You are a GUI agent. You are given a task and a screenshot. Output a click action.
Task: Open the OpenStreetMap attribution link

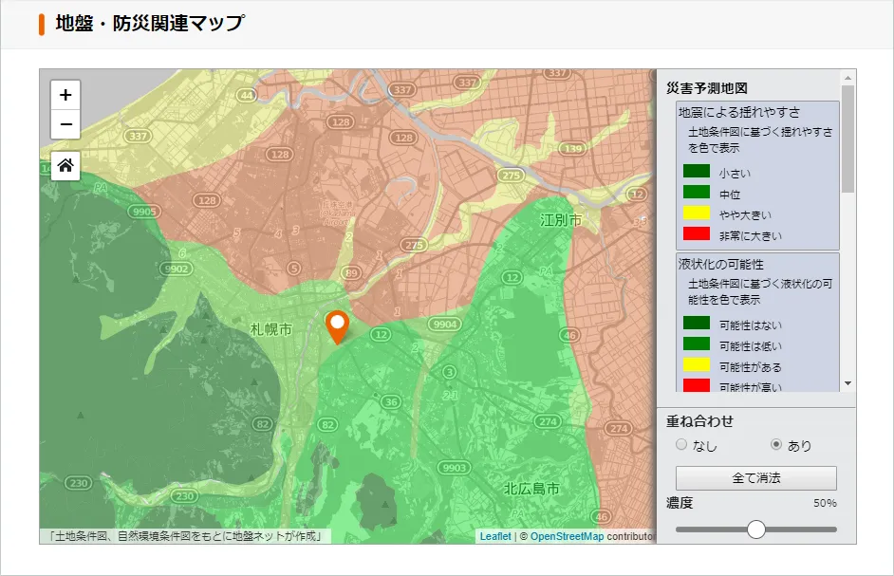tap(567, 536)
